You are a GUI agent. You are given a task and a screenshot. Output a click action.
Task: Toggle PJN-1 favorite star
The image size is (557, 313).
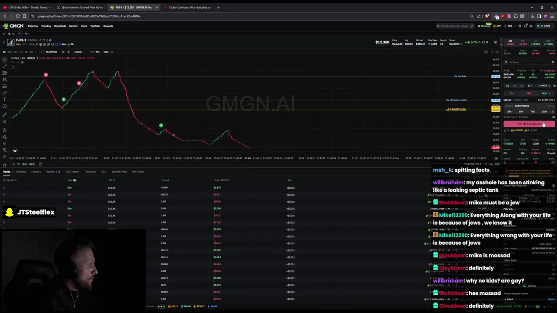coord(4,42)
